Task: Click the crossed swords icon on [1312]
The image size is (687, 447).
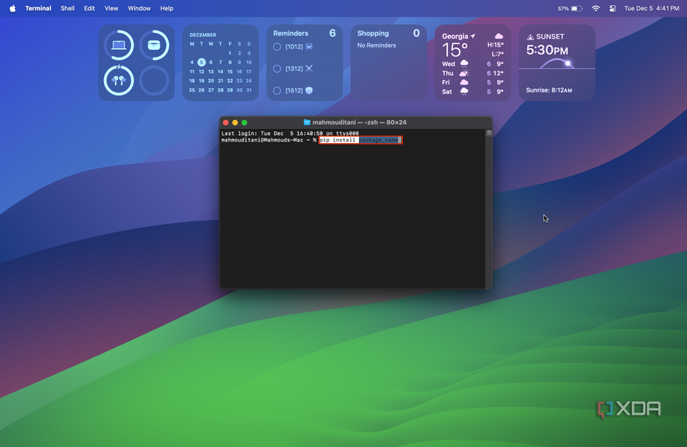Action: coord(309,68)
